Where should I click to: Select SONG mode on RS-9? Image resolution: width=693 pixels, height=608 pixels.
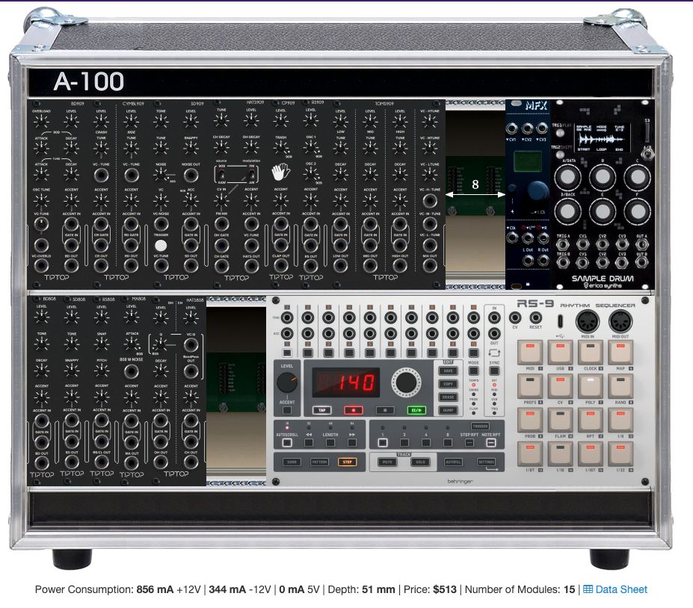pos(292,462)
